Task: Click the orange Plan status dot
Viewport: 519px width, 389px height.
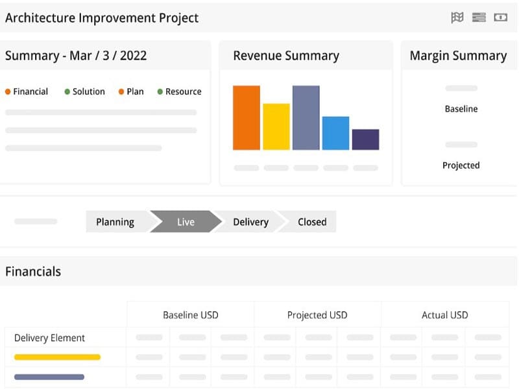Action: pos(121,92)
